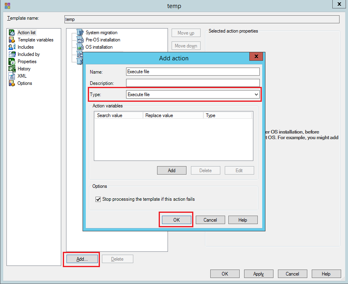Confirm the Add action dialog with OK
The height and width of the screenshot is (284, 348).
coord(176,220)
